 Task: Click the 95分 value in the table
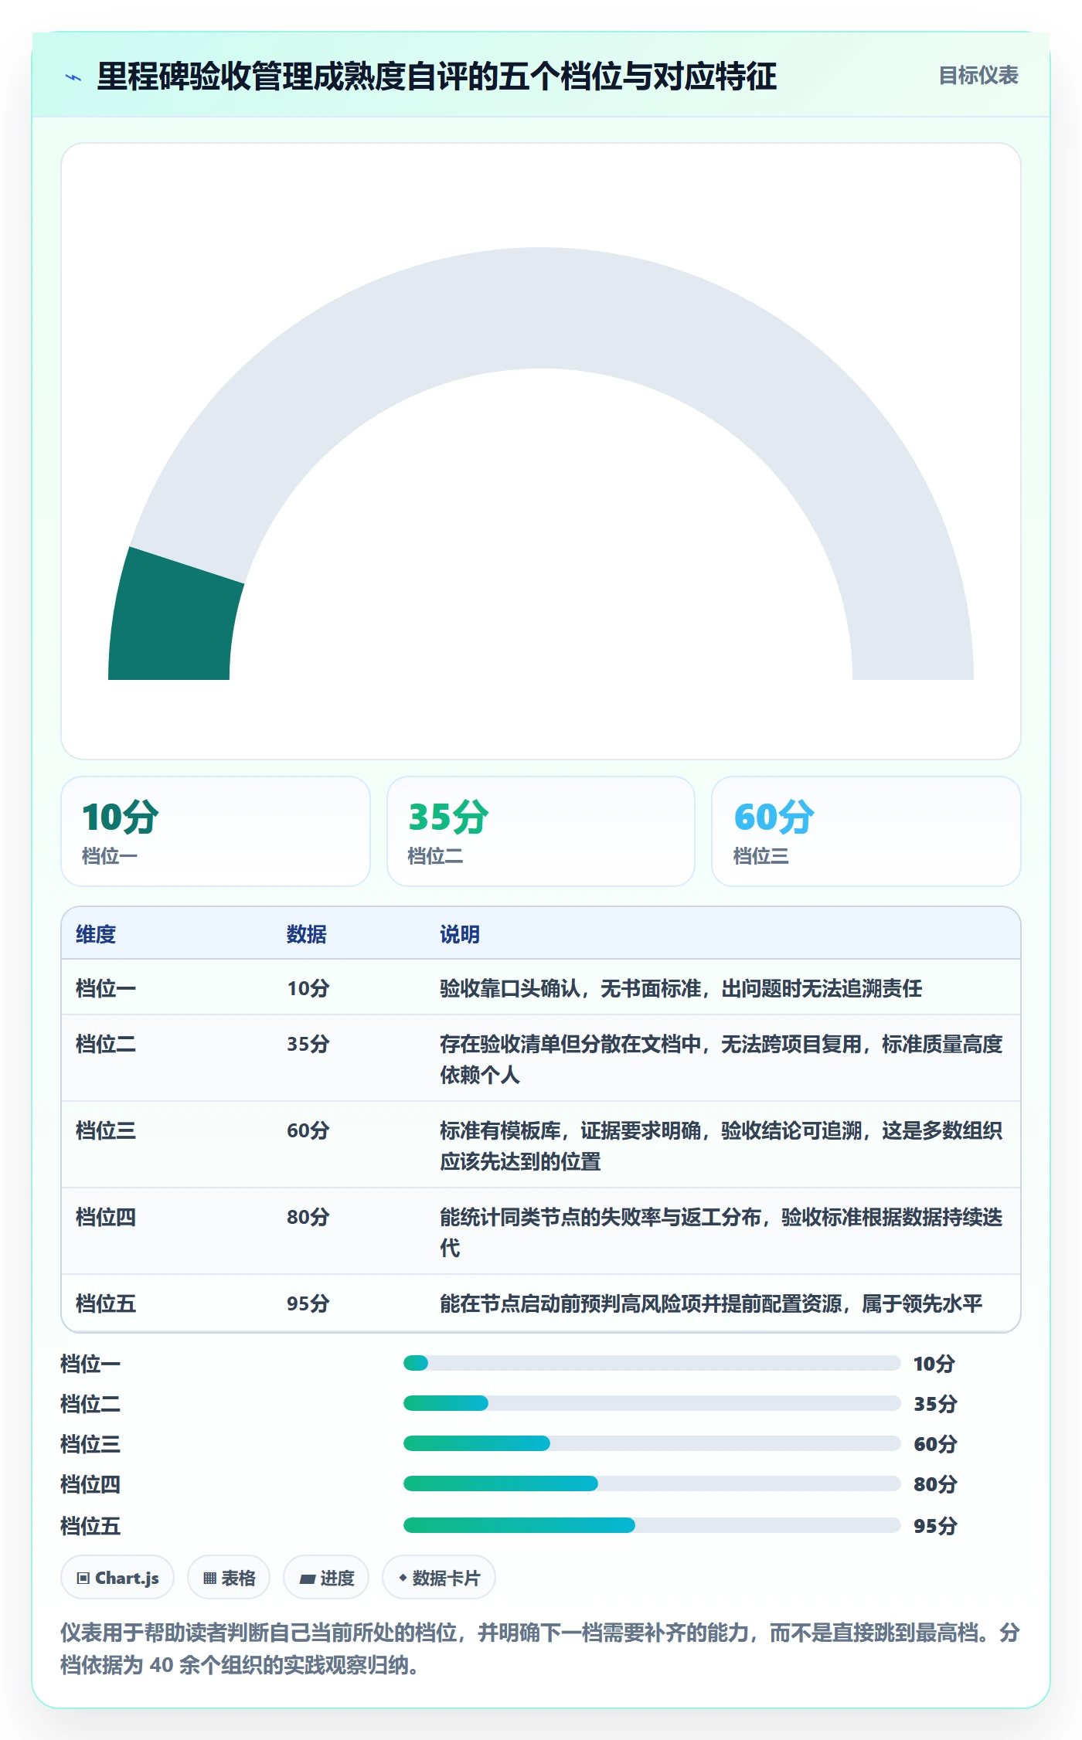[308, 1303]
